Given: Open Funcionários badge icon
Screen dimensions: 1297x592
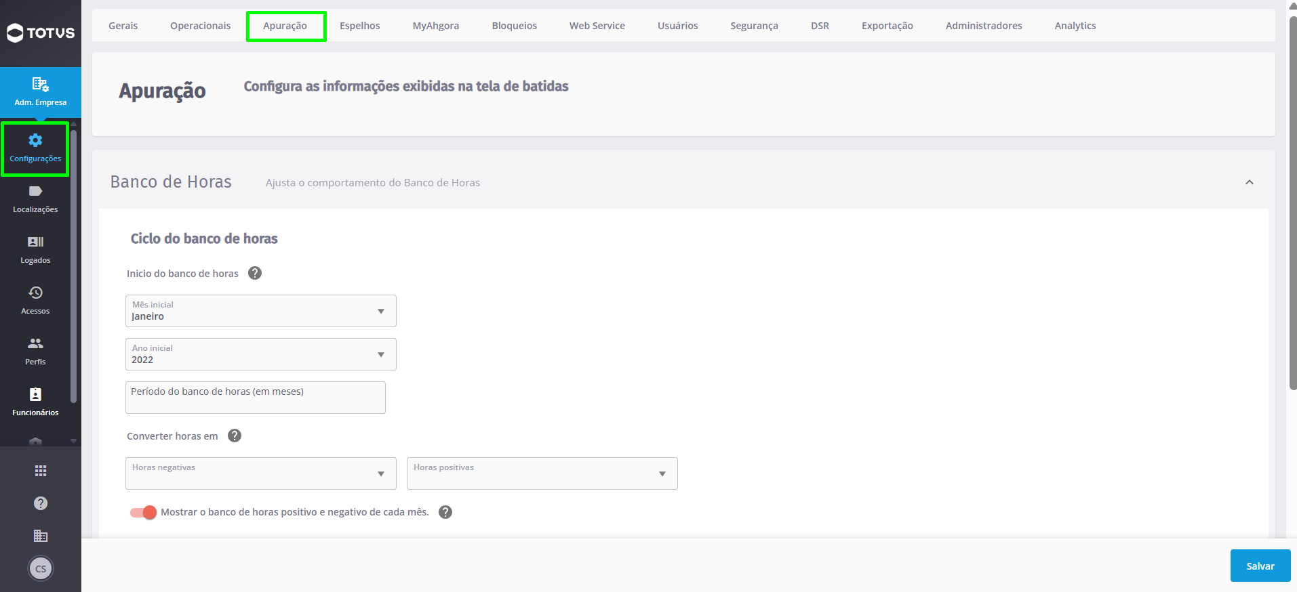Looking at the screenshot, I should [x=35, y=394].
